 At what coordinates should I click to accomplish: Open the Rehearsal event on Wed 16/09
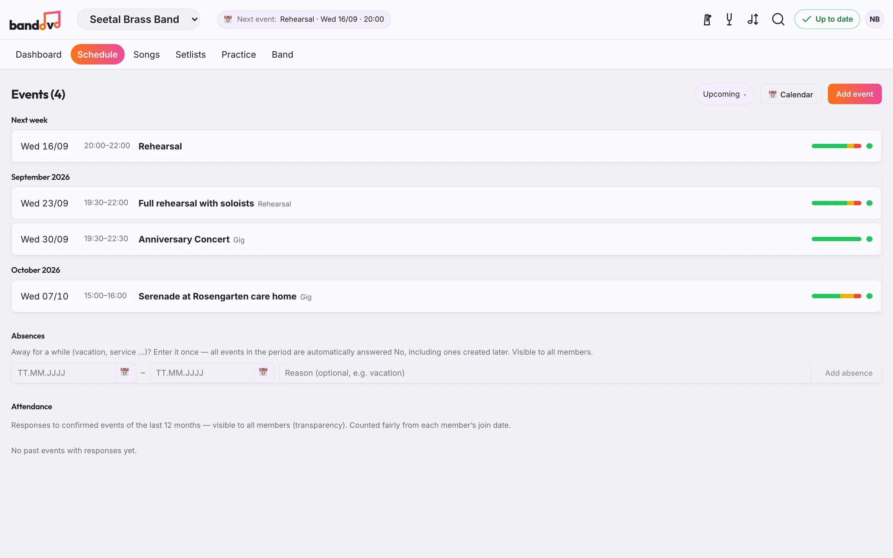(x=446, y=146)
